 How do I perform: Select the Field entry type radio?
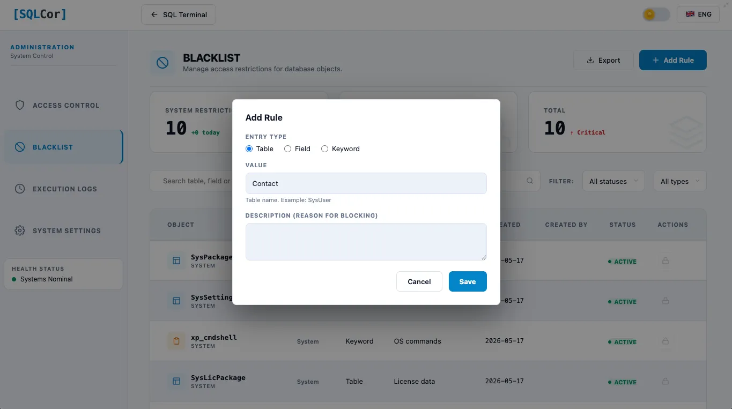coord(287,149)
